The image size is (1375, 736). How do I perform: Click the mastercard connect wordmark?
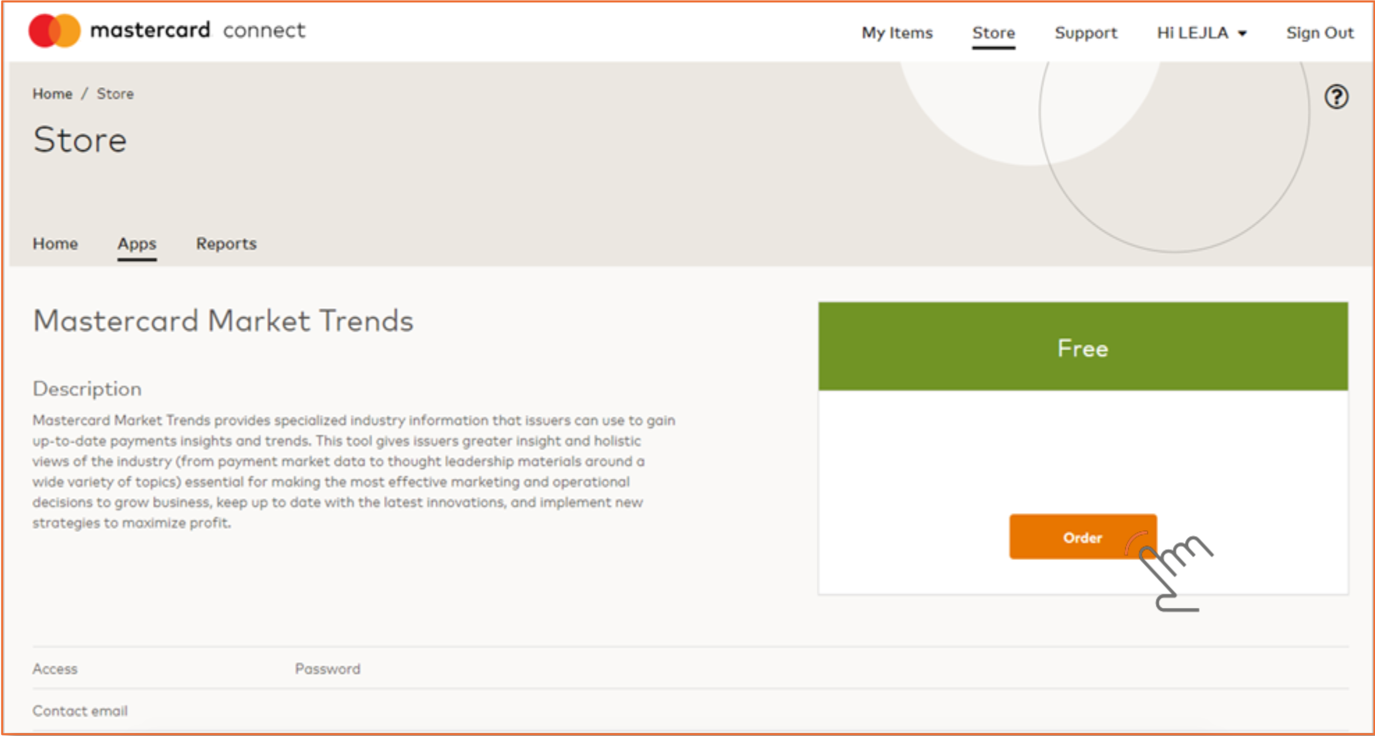pyautogui.click(x=198, y=30)
